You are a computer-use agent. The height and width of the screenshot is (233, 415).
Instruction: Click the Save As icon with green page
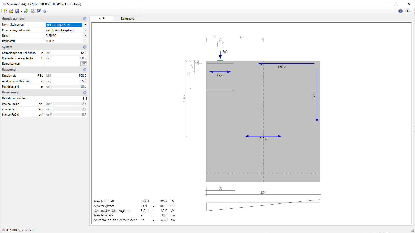coord(26,11)
